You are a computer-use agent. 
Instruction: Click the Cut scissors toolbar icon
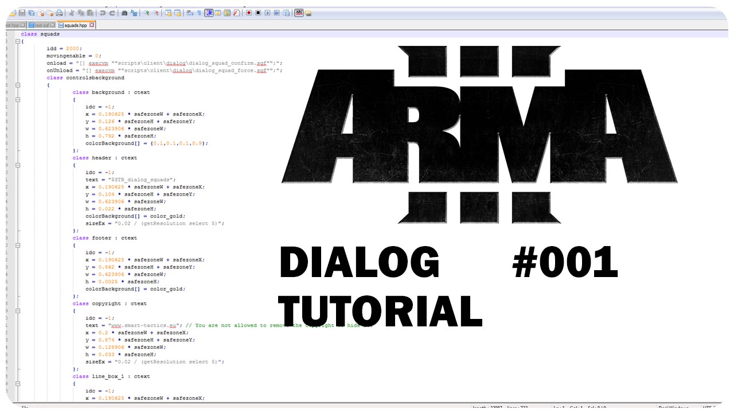[72, 13]
